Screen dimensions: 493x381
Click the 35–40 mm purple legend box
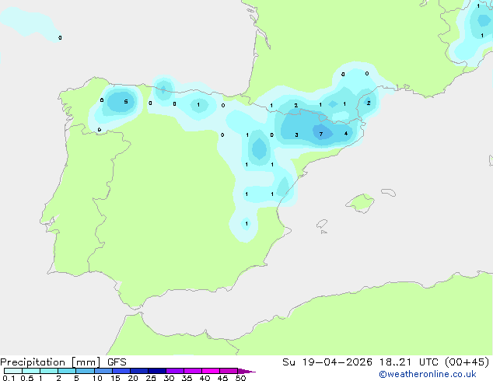[193, 371]
